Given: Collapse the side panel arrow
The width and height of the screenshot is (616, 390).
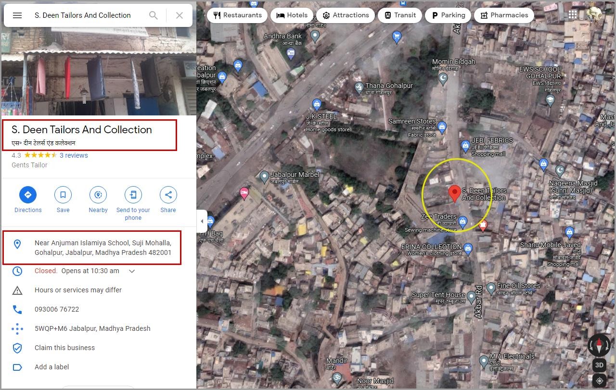Looking at the screenshot, I should click(202, 221).
